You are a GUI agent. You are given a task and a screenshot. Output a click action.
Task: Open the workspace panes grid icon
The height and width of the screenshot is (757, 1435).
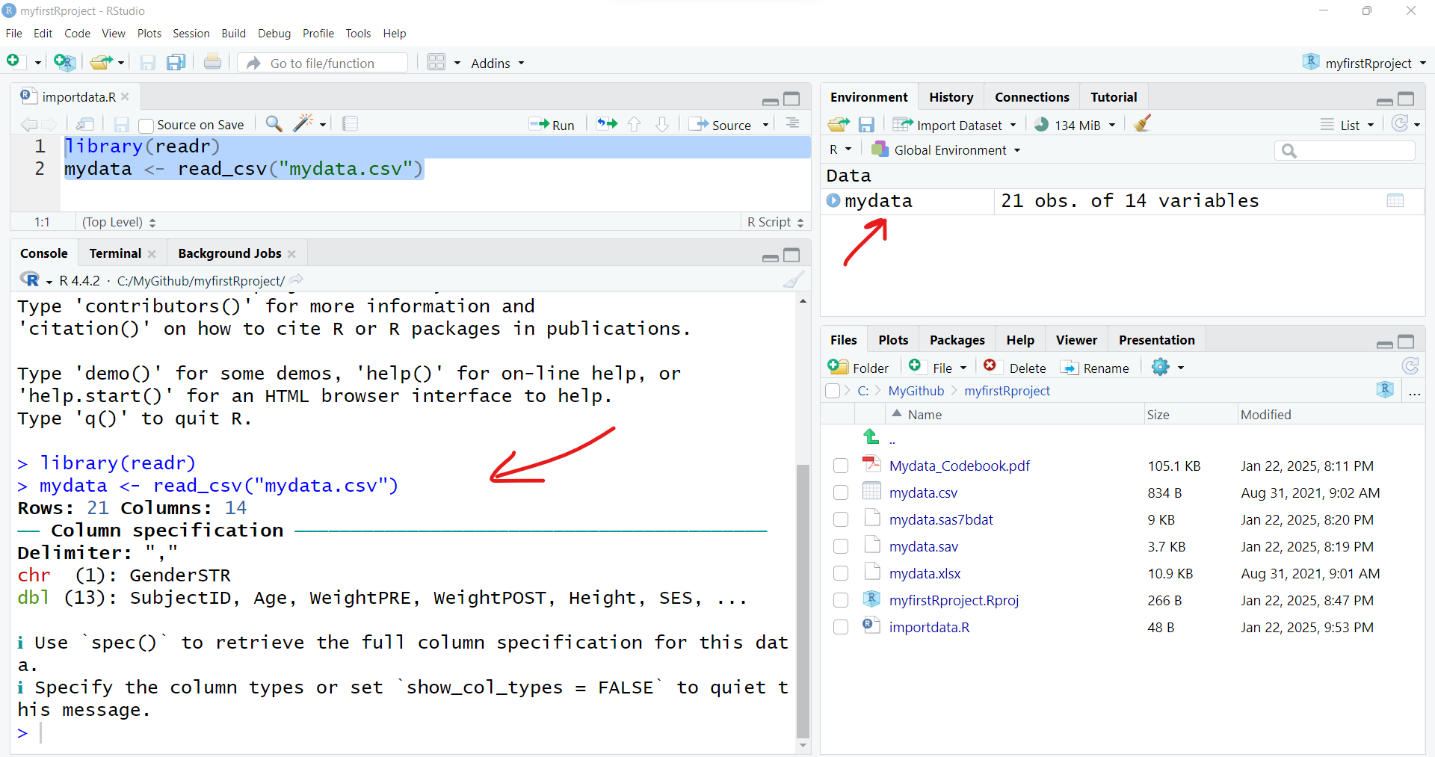point(436,63)
